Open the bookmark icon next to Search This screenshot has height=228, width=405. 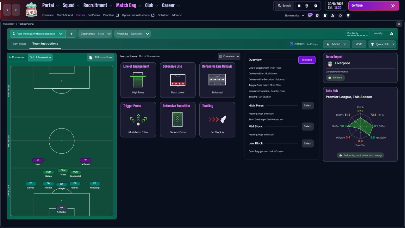[299, 6]
